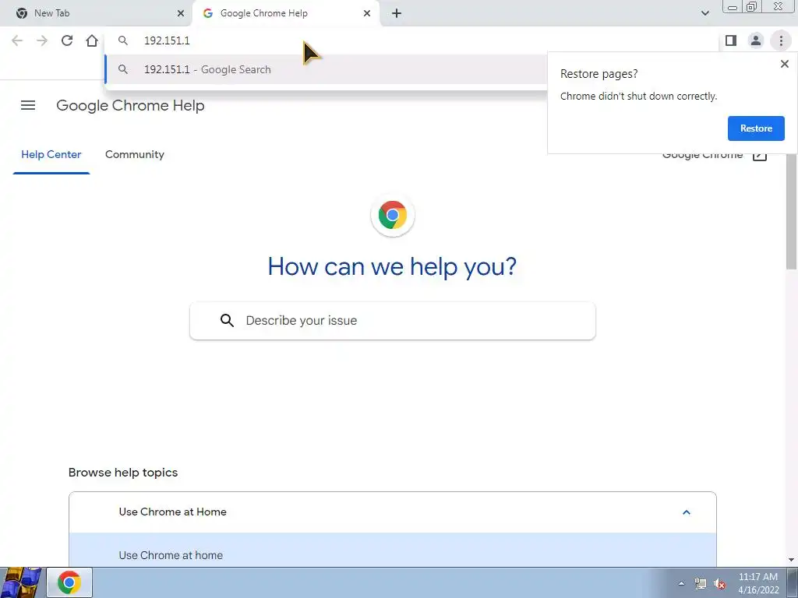Screen dimensions: 798x598
Task: Go back using the back arrow
Action: point(17,40)
